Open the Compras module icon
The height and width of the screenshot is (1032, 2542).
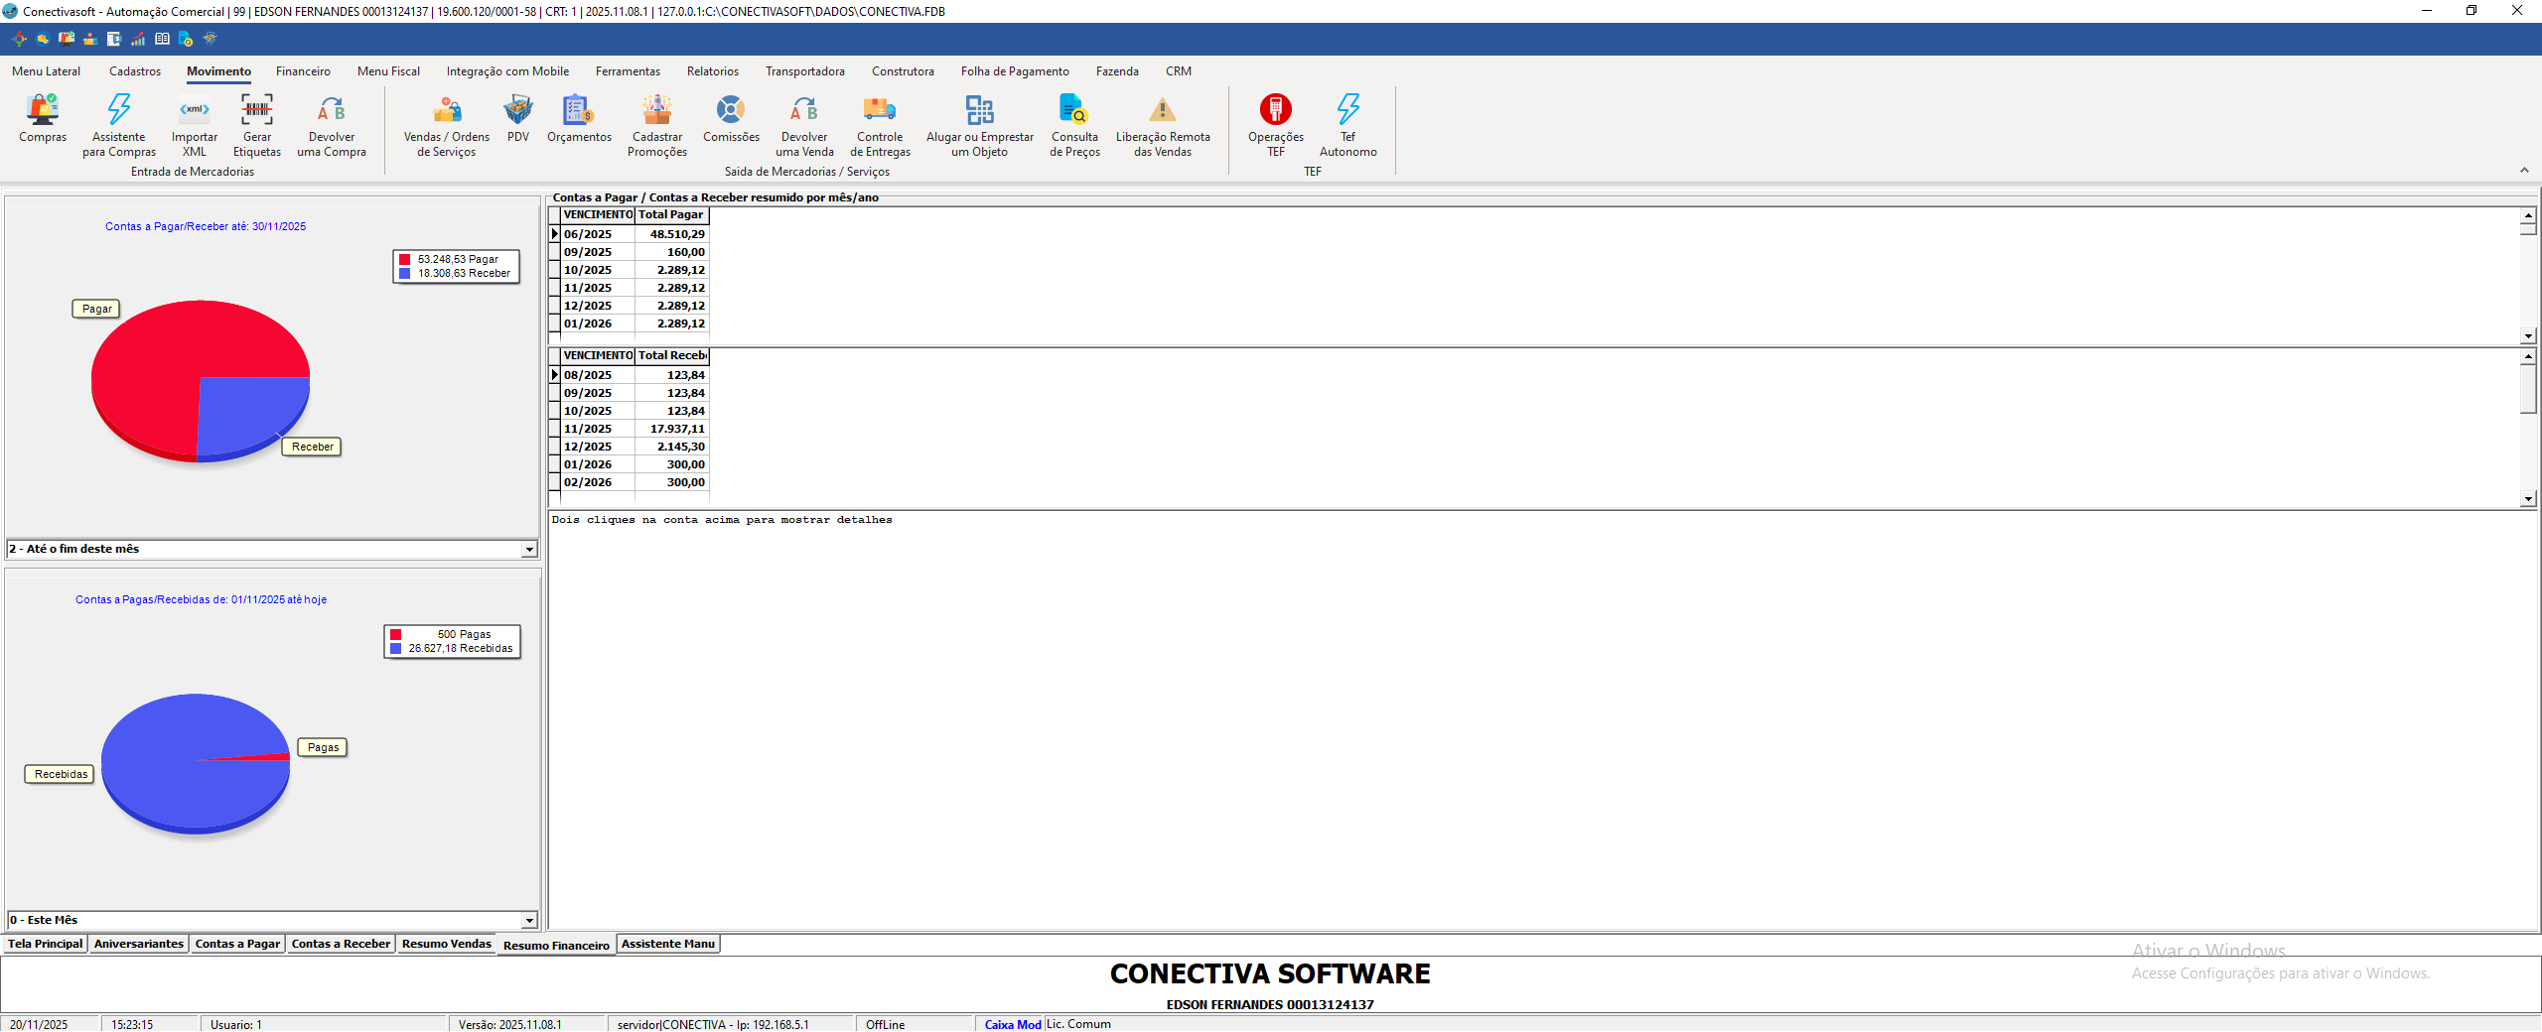(43, 111)
